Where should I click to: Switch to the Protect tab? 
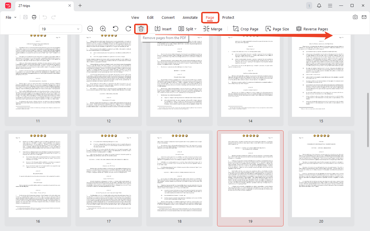(228, 18)
